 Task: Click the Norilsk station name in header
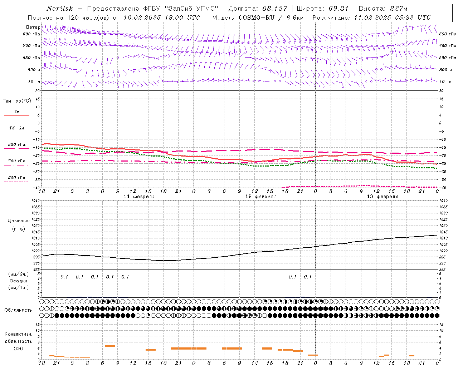[59, 9]
